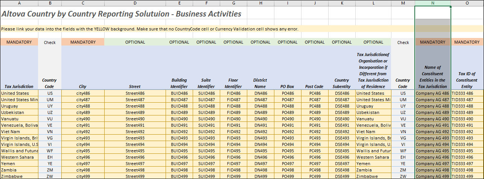The image size is (484, 179).
Task: Click 'Tax ID of Constituent Entity' heading
Action: click(x=467, y=68)
